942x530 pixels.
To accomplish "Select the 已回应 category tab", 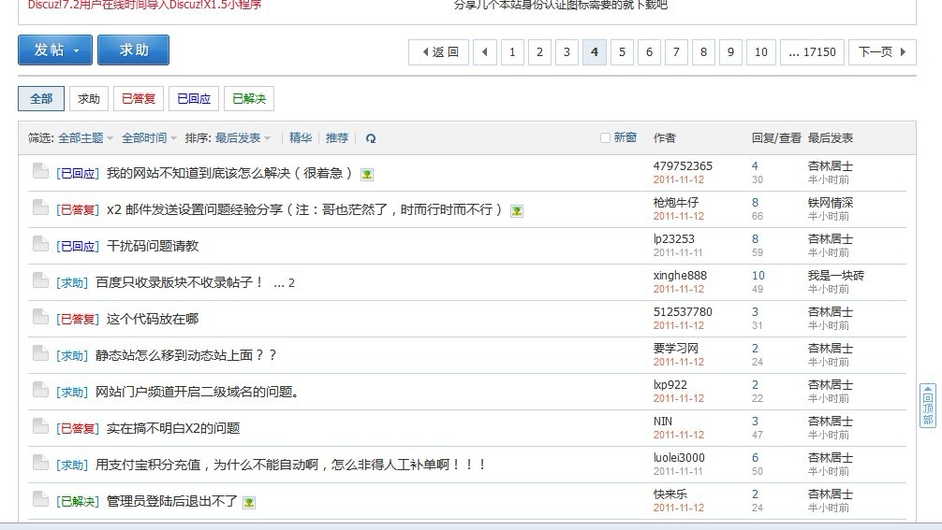I will point(194,99).
